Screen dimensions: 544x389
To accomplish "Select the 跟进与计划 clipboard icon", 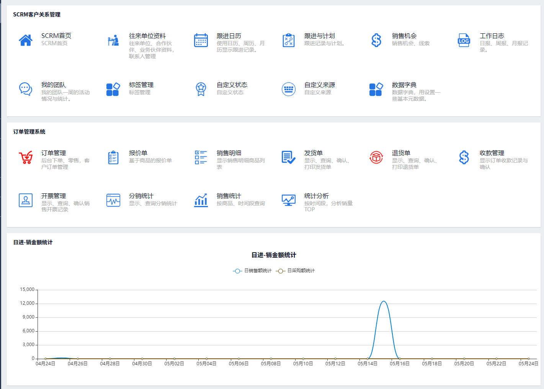I will [289, 40].
